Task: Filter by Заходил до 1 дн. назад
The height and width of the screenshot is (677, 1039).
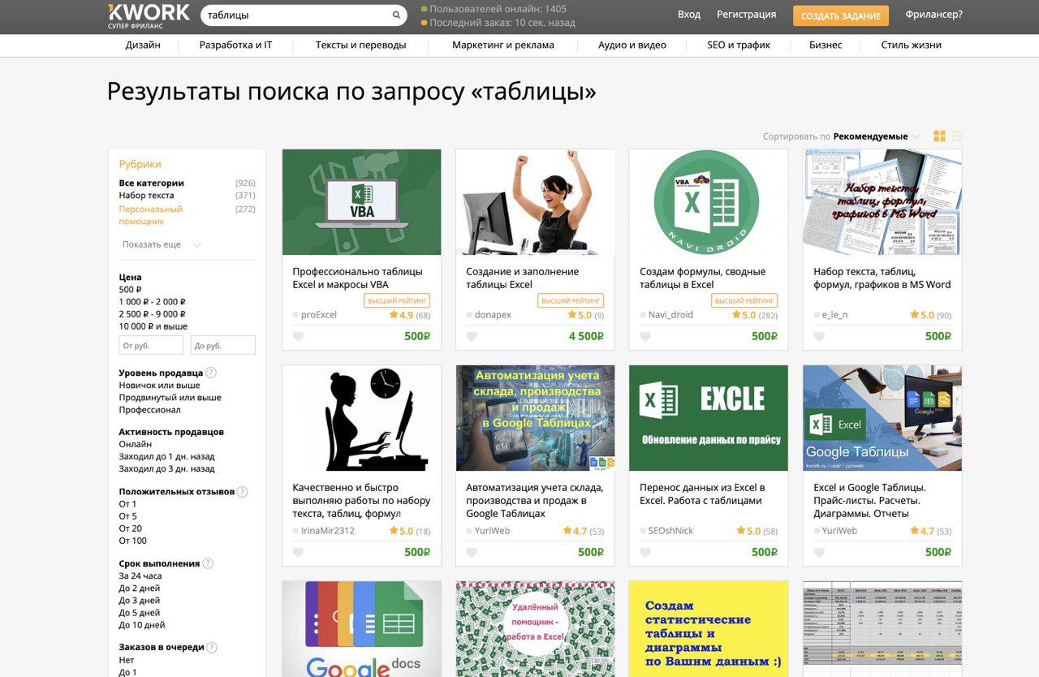Action: 166,457
